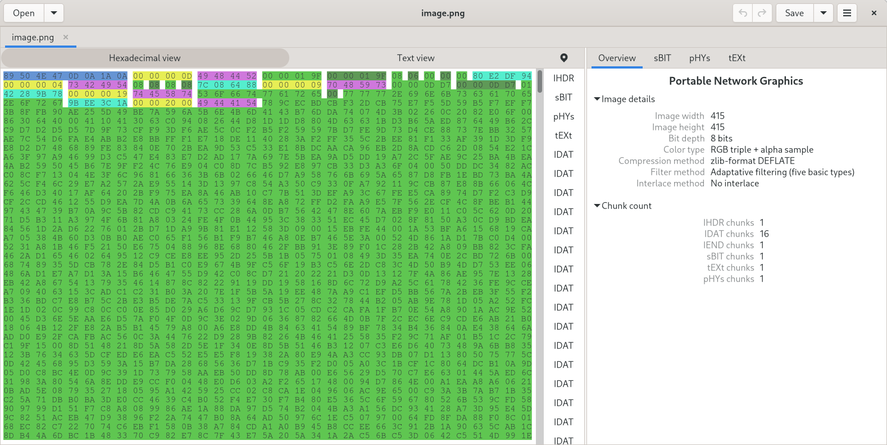The height and width of the screenshot is (445, 887).
Task: Close the image.png tab
Action: (x=66, y=37)
